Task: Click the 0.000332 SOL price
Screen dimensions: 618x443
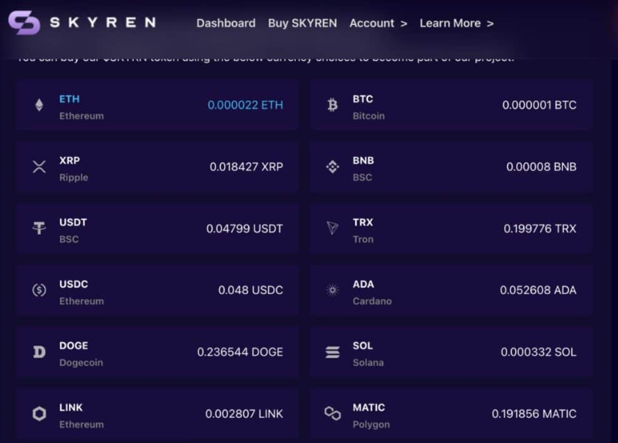Action: click(x=539, y=352)
